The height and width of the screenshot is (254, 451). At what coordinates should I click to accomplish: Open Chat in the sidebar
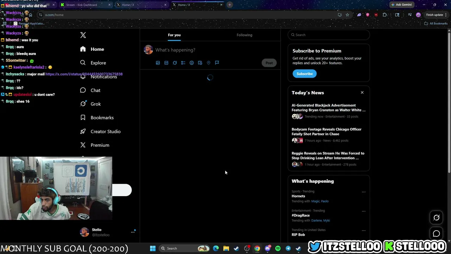[91, 90]
